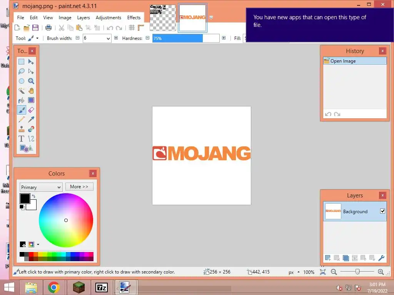Open the File menu
Screen dimensions: 394x295
(21, 18)
